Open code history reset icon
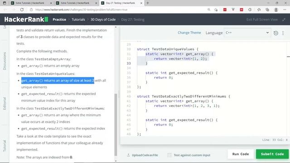The image size is (290, 163). coord(276,33)
